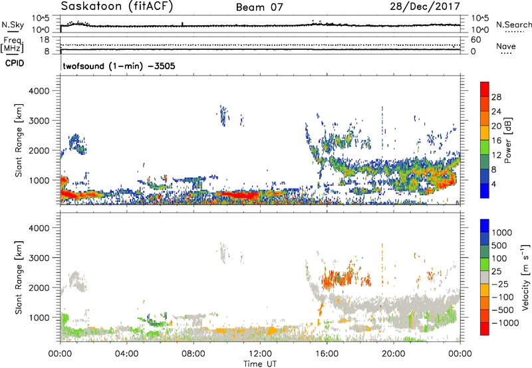Click the "3000" tick of velocity panel
This screenshot has height=368, width=532.
pos(39,258)
